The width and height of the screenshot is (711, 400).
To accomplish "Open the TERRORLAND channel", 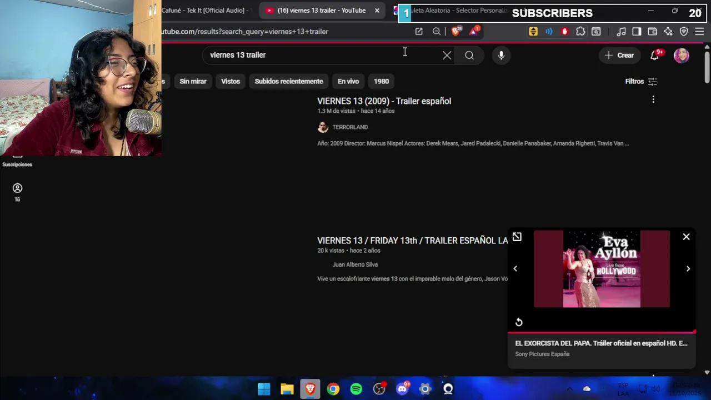I will pos(350,127).
